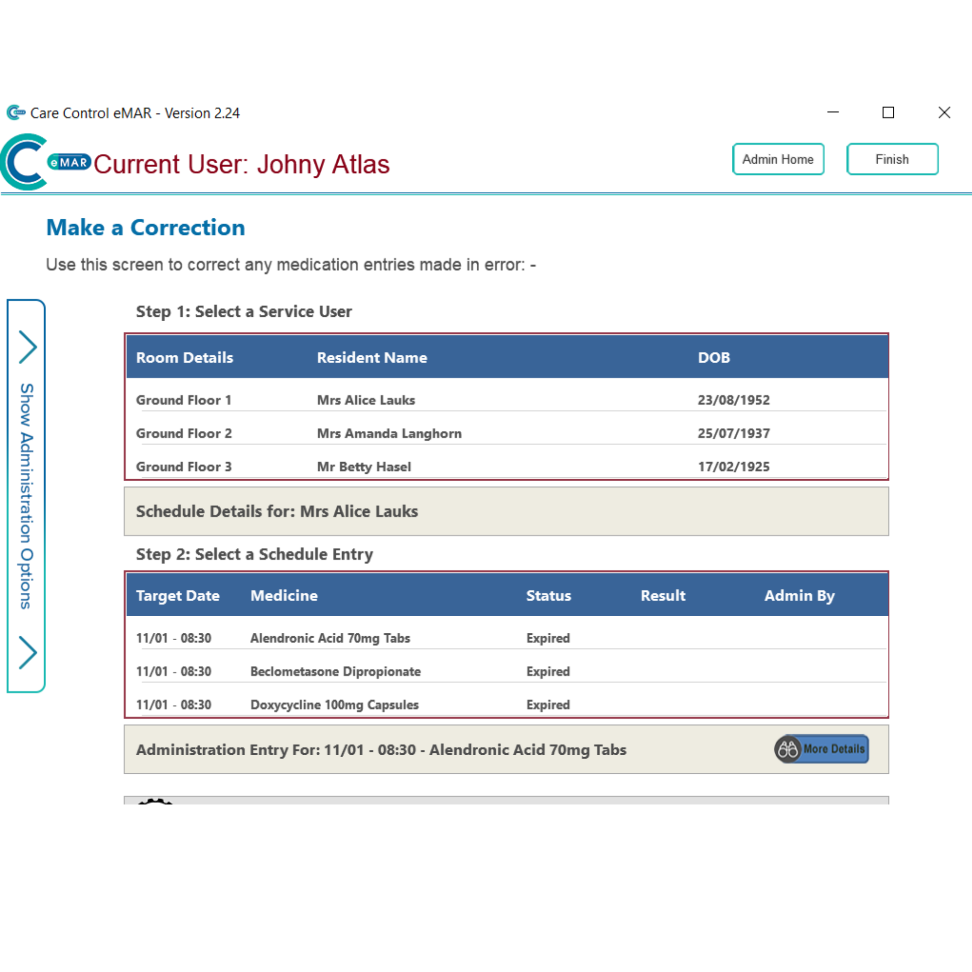Go to Admin Home
The height and width of the screenshot is (972, 972).
pyautogui.click(x=778, y=159)
